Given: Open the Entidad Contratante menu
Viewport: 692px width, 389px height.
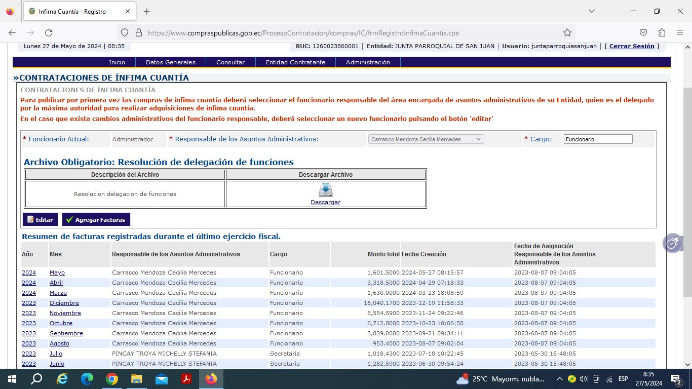Looking at the screenshot, I should pos(295,62).
